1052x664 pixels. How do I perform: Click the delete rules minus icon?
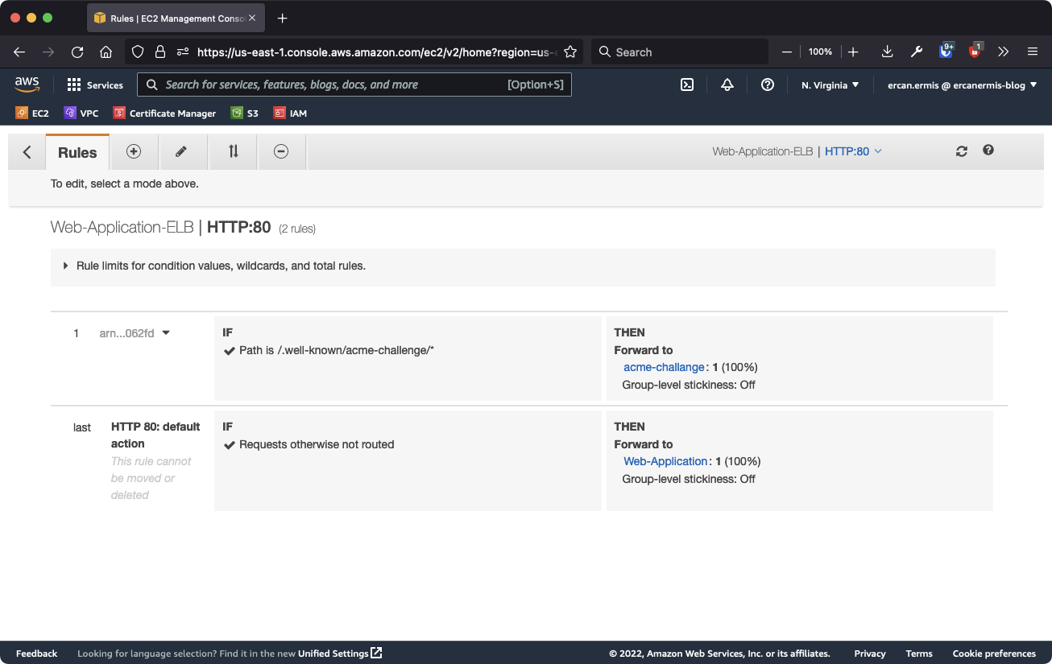(x=281, y=151)
